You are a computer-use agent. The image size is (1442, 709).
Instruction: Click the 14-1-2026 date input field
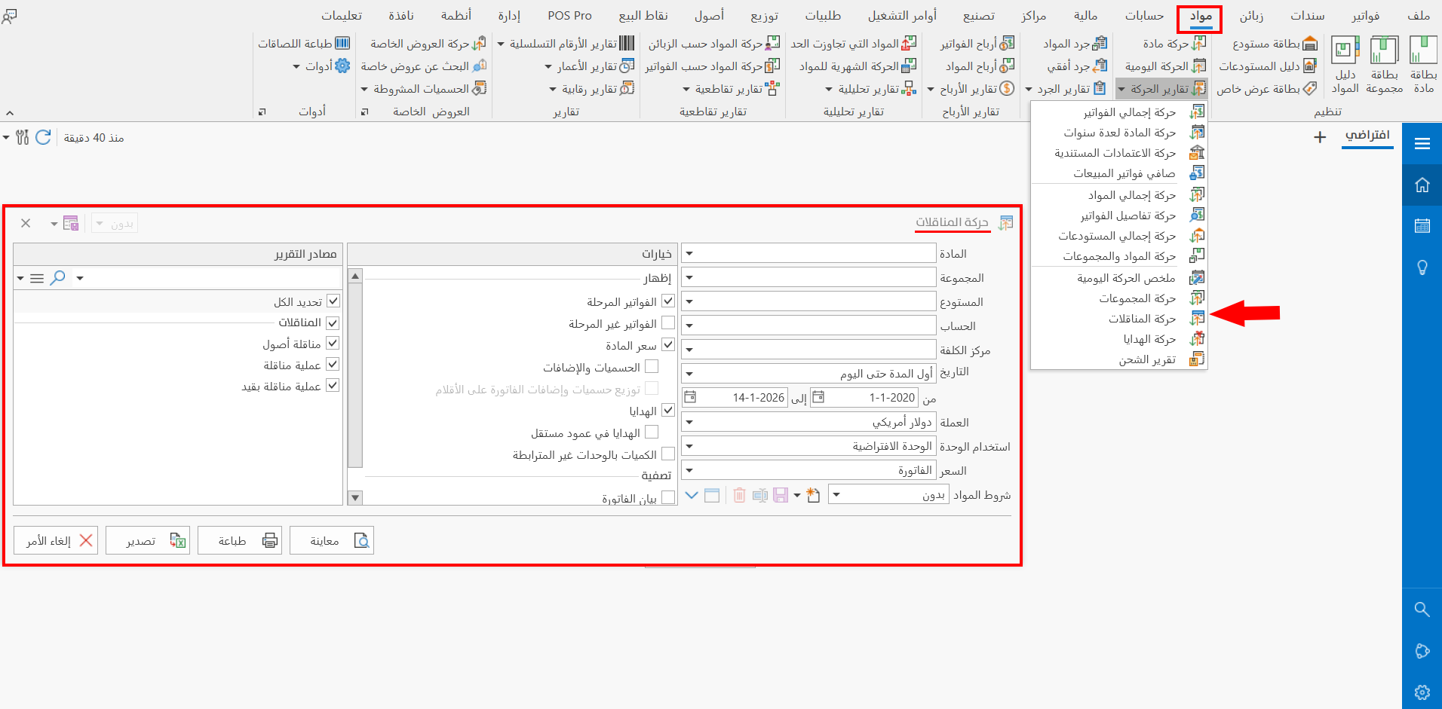pyautogui.click(x=752, y=397)
